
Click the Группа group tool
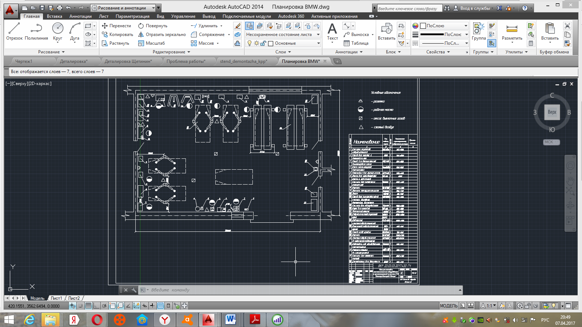click(479, 31)
